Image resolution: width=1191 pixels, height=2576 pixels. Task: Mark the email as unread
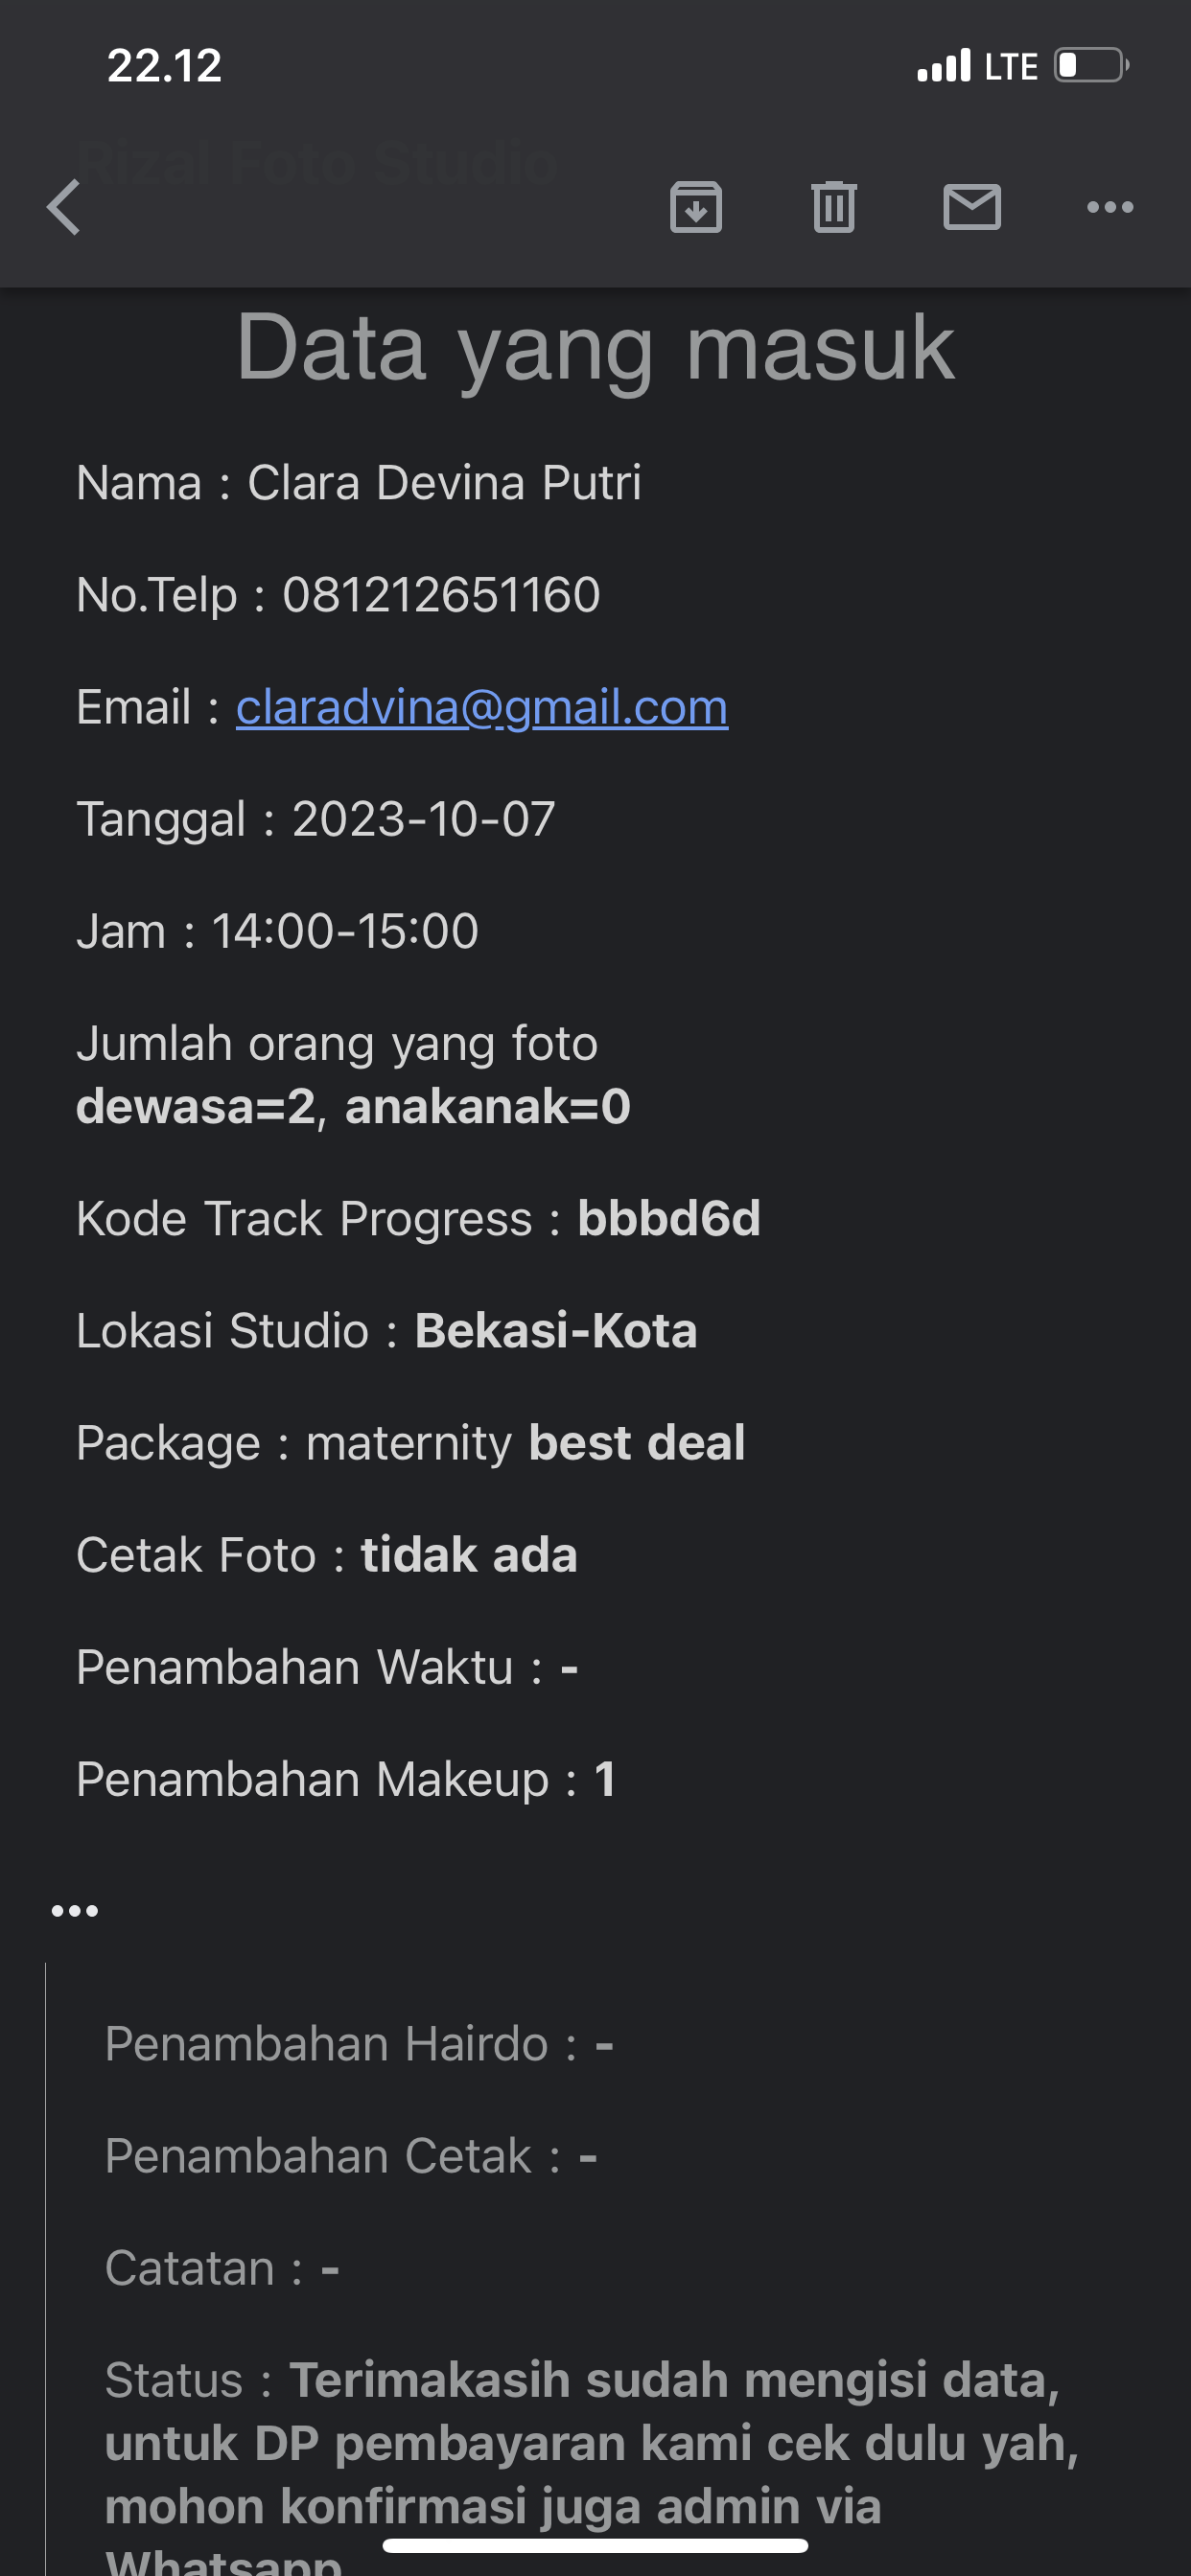[x=971, y=207]
